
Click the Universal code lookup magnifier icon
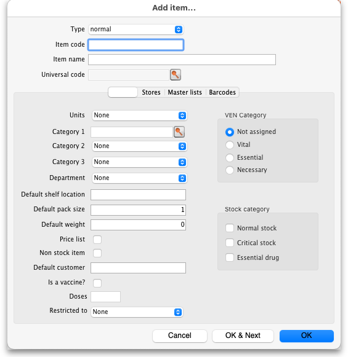click(x=176, y=75)
